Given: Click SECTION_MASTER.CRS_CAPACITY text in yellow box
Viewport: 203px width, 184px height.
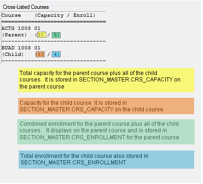Looking at the screenshot, I should coord(126,80).
